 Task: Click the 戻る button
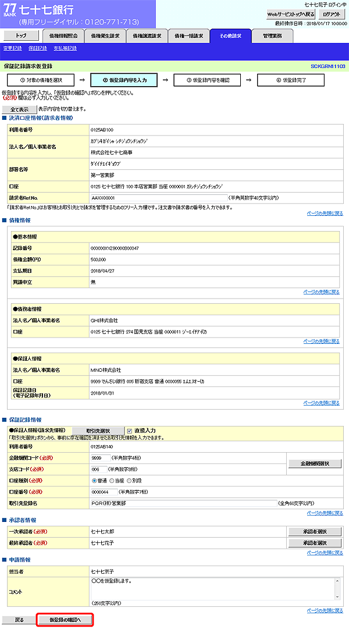19,620
